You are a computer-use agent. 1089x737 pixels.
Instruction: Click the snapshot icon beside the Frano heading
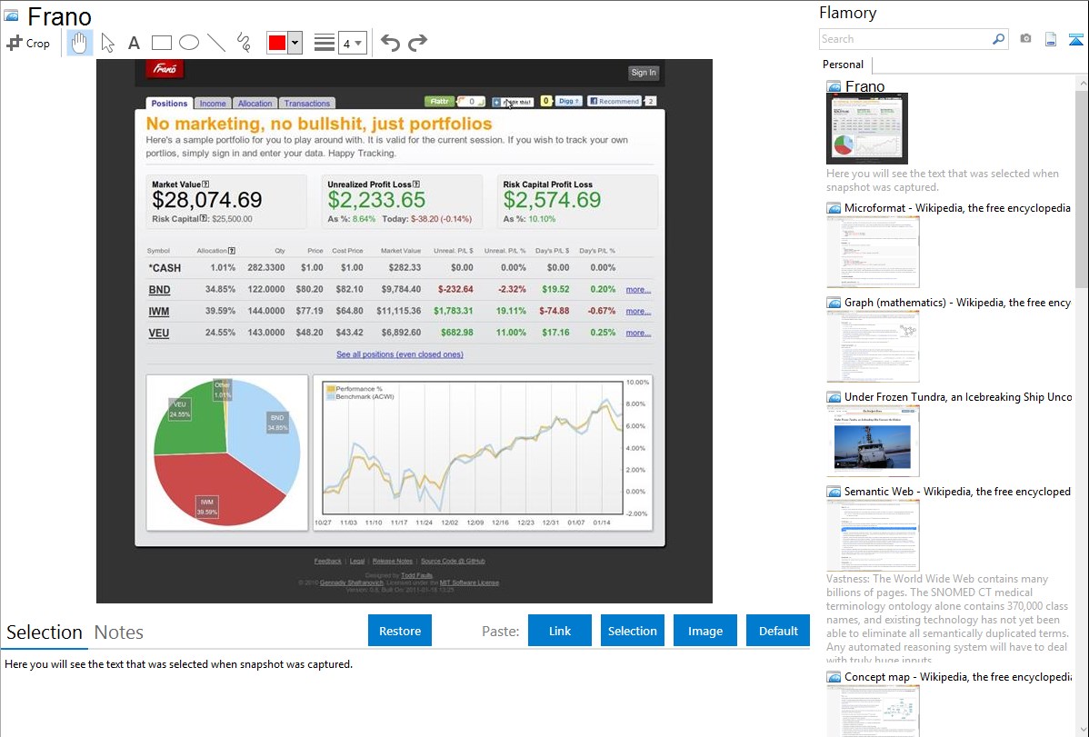click(11, 15)
